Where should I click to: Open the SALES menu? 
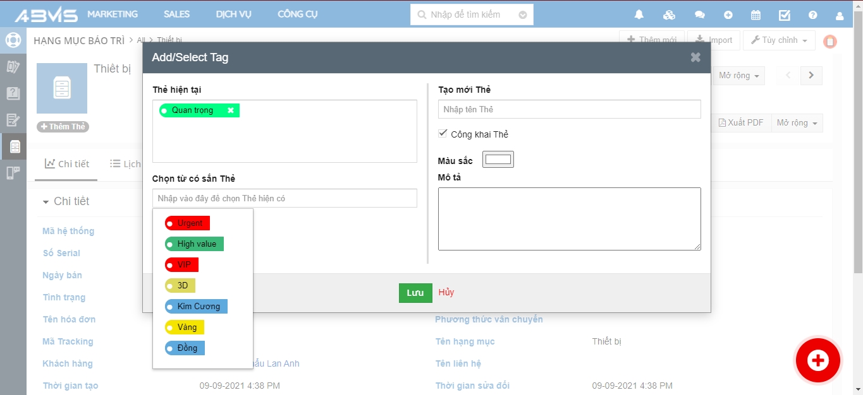(176, 14)
